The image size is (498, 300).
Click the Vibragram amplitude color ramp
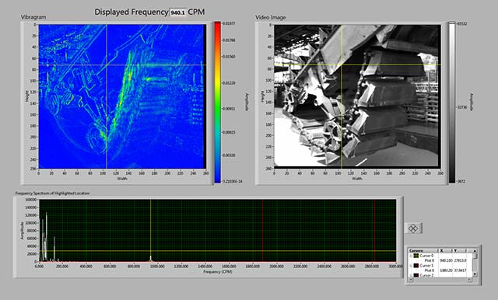coord(218,102)
